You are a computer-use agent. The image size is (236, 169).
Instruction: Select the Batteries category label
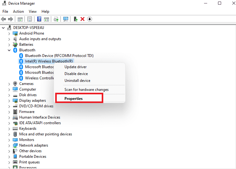coord(26,45)
